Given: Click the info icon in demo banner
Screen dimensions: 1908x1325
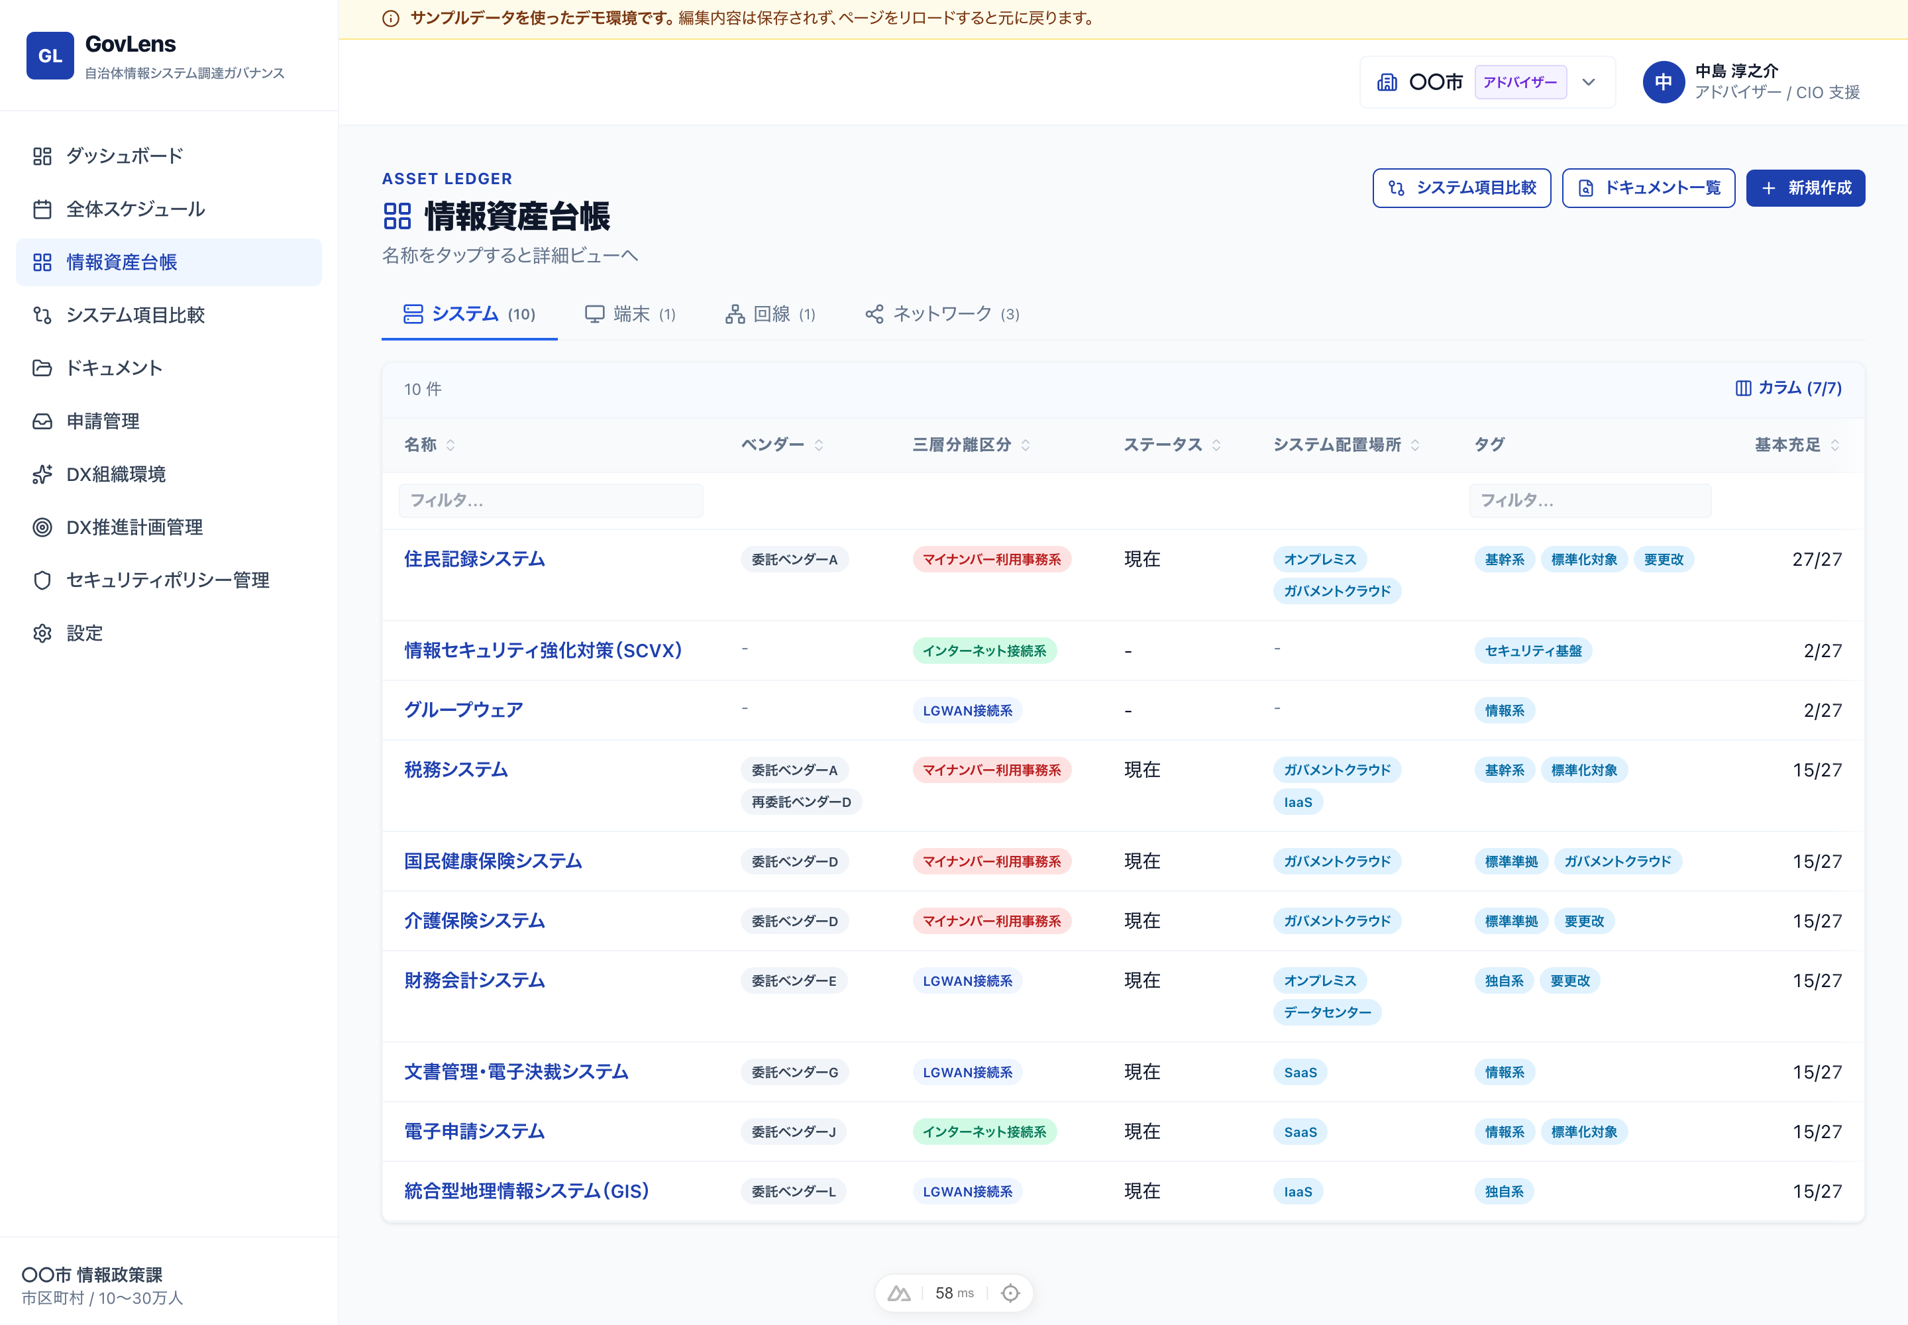Looking at the screenshot, I should pos(390,19).
